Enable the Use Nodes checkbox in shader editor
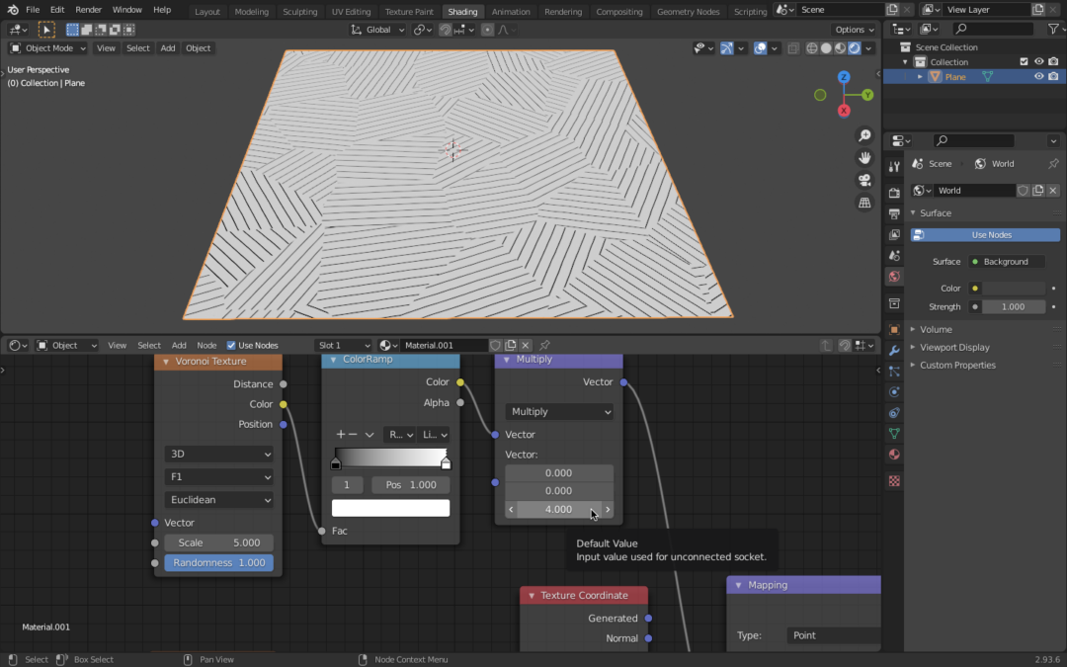Screen dimensions: 1067x667 232,345
